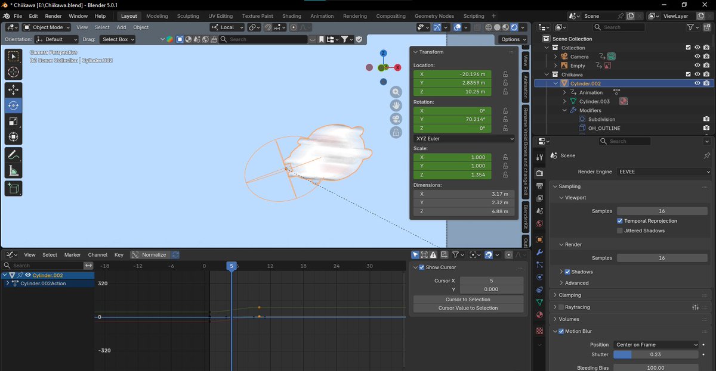The height and width of the screenshot is (371, 716).
Task: Hide Cylinder.002 with its eye icon
Action: (697, 83)
